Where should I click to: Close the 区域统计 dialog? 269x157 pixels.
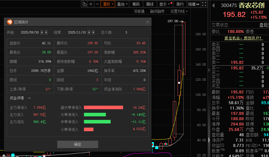pos(147,22)
